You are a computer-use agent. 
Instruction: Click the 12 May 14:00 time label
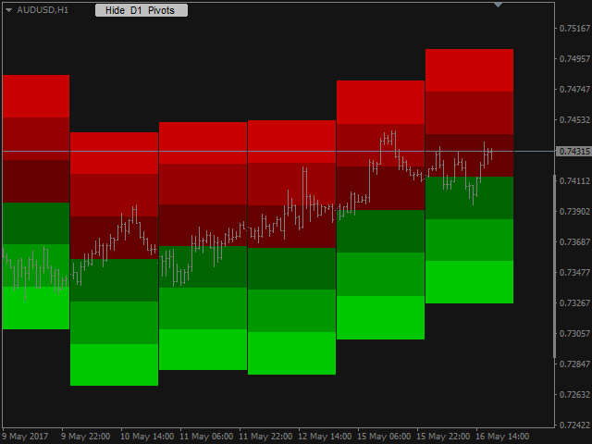[325, 437]
